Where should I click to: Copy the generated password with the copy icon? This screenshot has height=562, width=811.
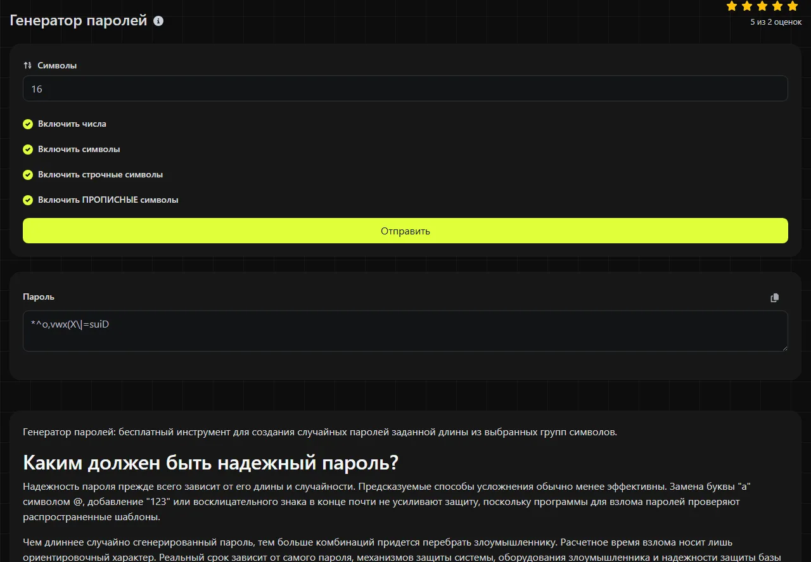click(774, 298)
